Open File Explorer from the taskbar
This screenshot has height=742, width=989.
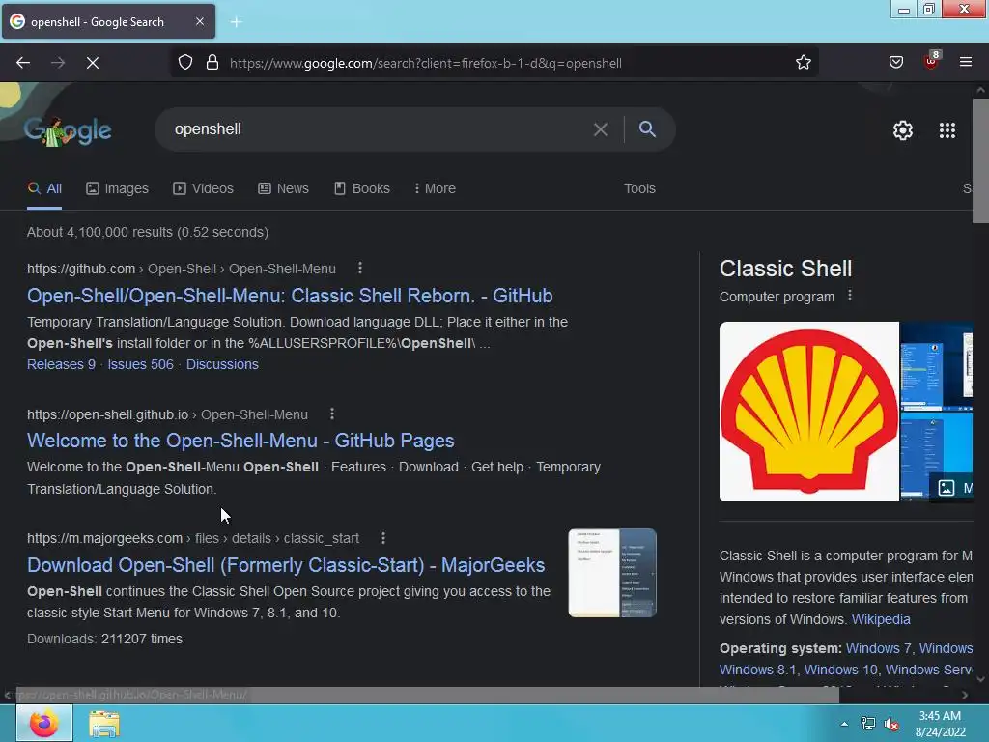click(x=104, y=725)
